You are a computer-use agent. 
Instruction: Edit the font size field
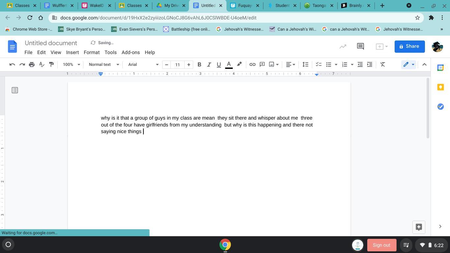click(178, 65)
